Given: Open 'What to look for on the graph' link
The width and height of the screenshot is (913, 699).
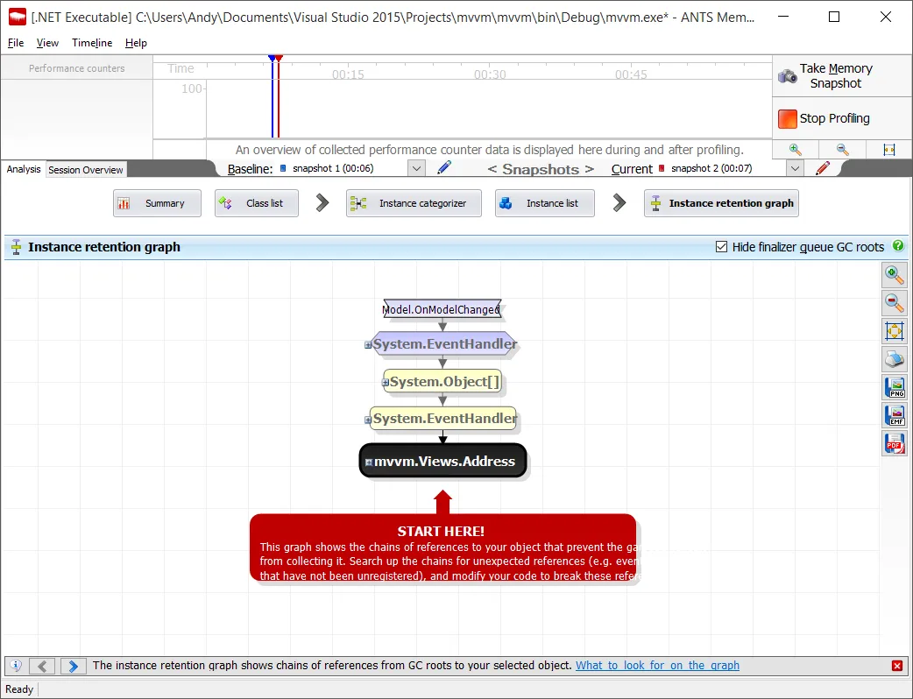Looking at the screenshot, I should coord(657,665).
